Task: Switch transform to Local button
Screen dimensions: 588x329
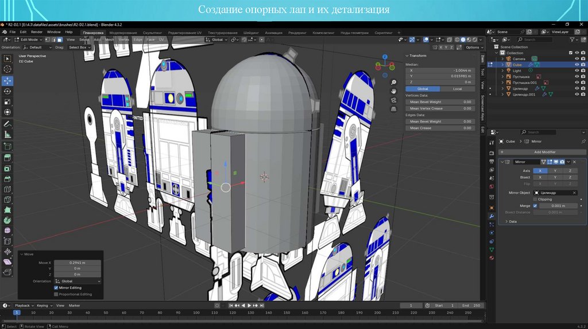Action: point(457,89)
